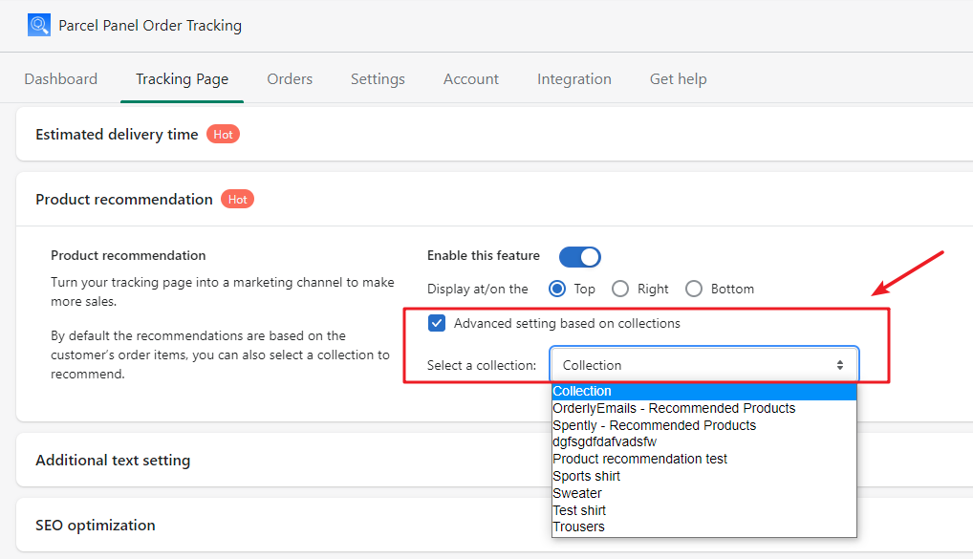This screenshot has height=559, width=973.
Task: Click the Parcel Panel Order Tracking title
Action: pos(150,26)
